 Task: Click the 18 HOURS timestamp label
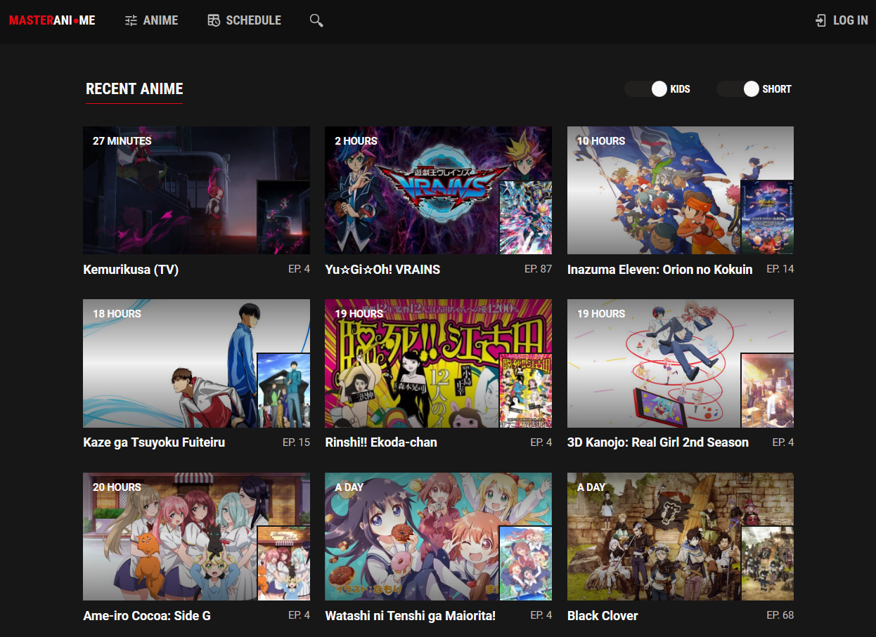tap(117, 314)
